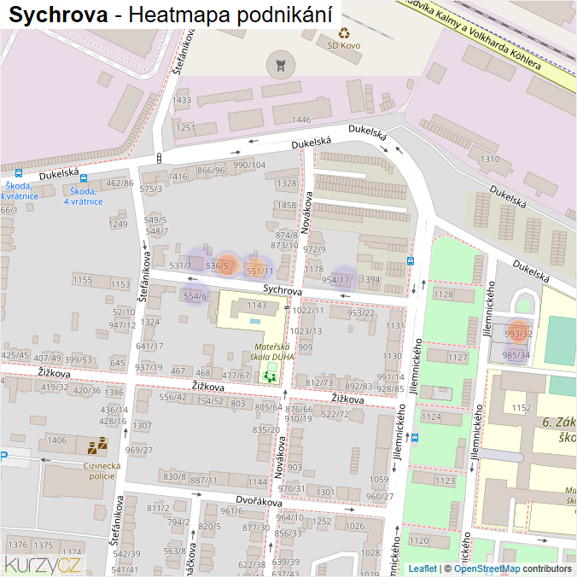Click address label 866/96
The height and width of the screenshot is (577, 577).
click(x=211, y=171)
